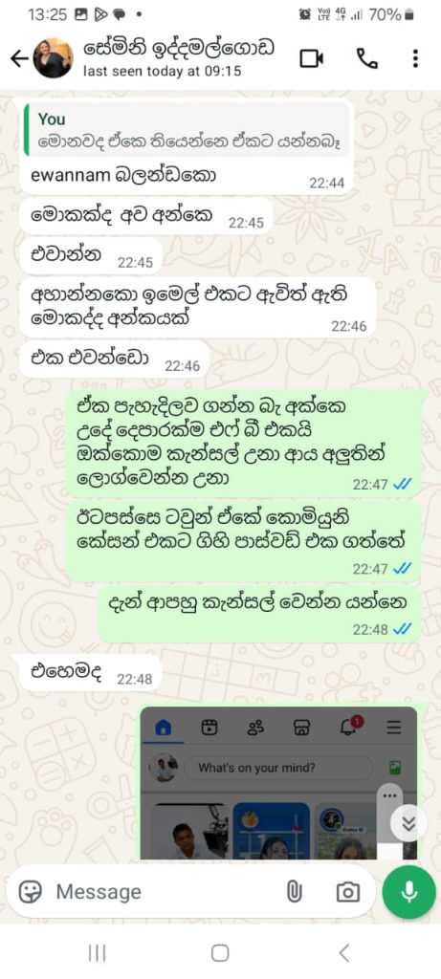Tap 'last seen today at 09:15' header

(163, 71)
